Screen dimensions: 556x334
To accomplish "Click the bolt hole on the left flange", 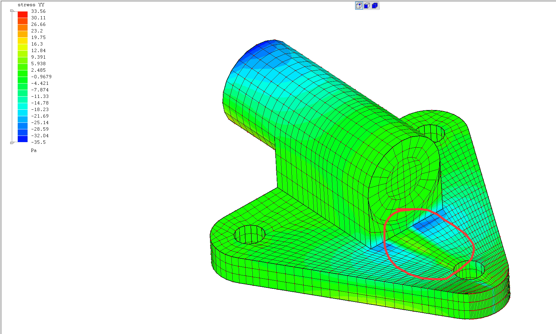I will (x=250, y=234).
